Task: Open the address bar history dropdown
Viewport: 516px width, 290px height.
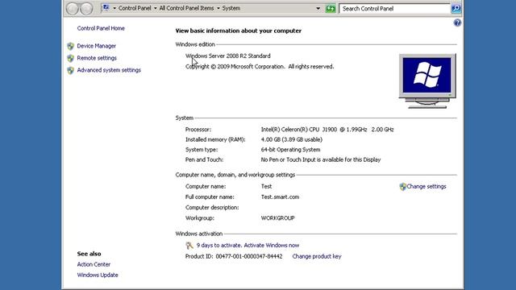Action: (x=318, y=9)
